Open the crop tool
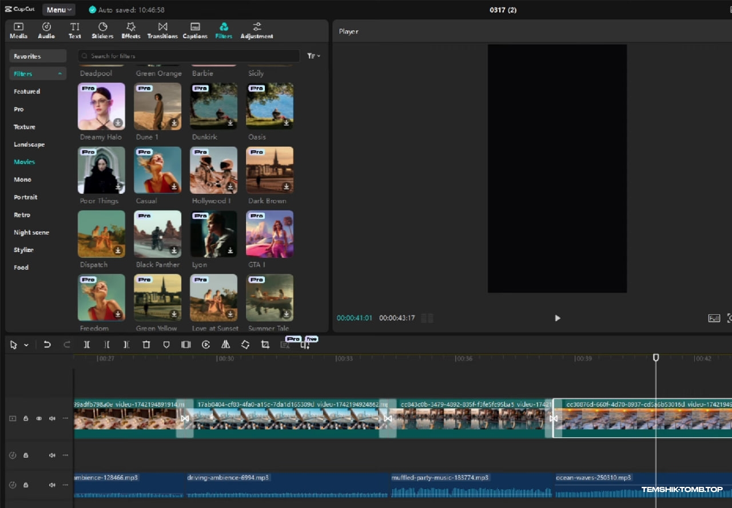This screenshot has height=508, width=732. 265,345
